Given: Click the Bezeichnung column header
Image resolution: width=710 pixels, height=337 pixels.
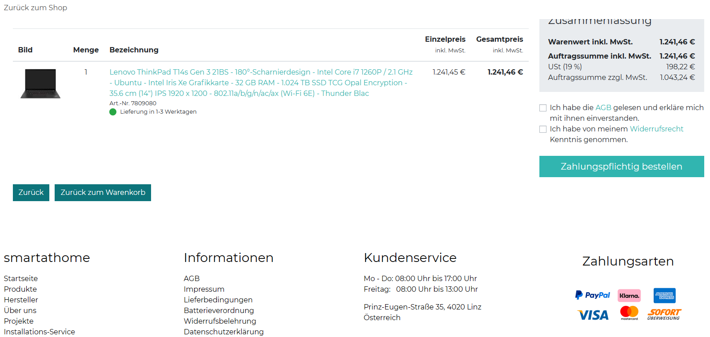Looking at the screenshot, I should click(134, 50).
